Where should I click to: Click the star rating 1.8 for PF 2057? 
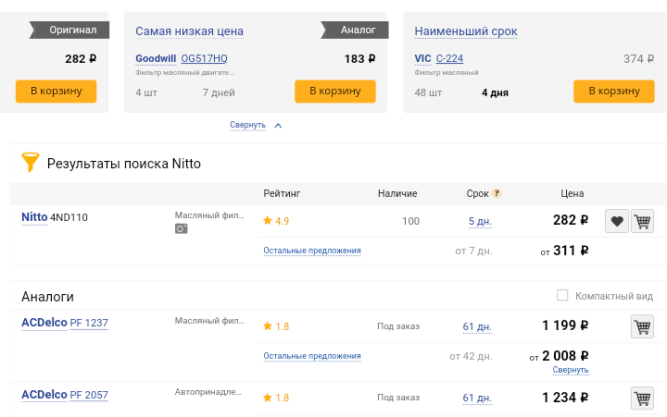pos(276,398)
